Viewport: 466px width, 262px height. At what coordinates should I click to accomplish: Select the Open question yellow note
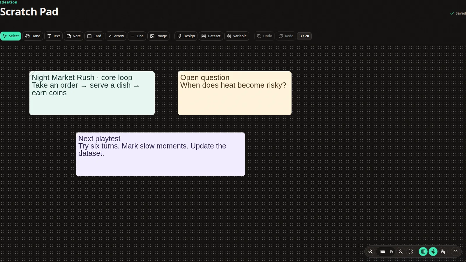235,93
